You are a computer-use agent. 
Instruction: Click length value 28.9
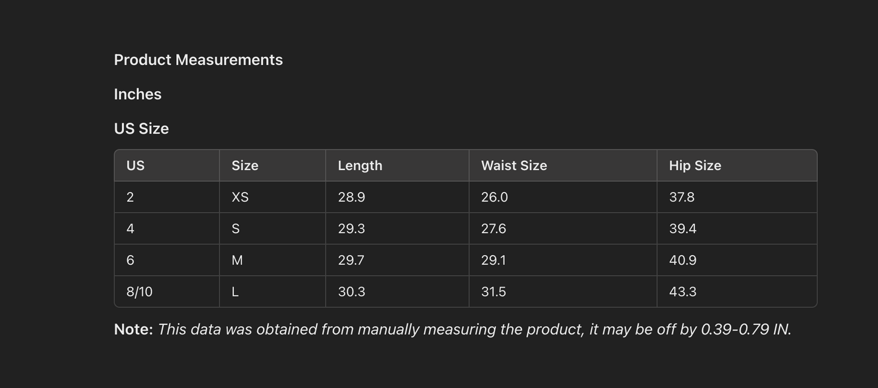[351, 197]
